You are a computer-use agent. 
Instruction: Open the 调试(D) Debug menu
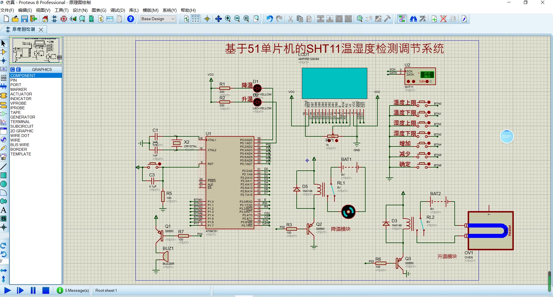pos(118,10)
